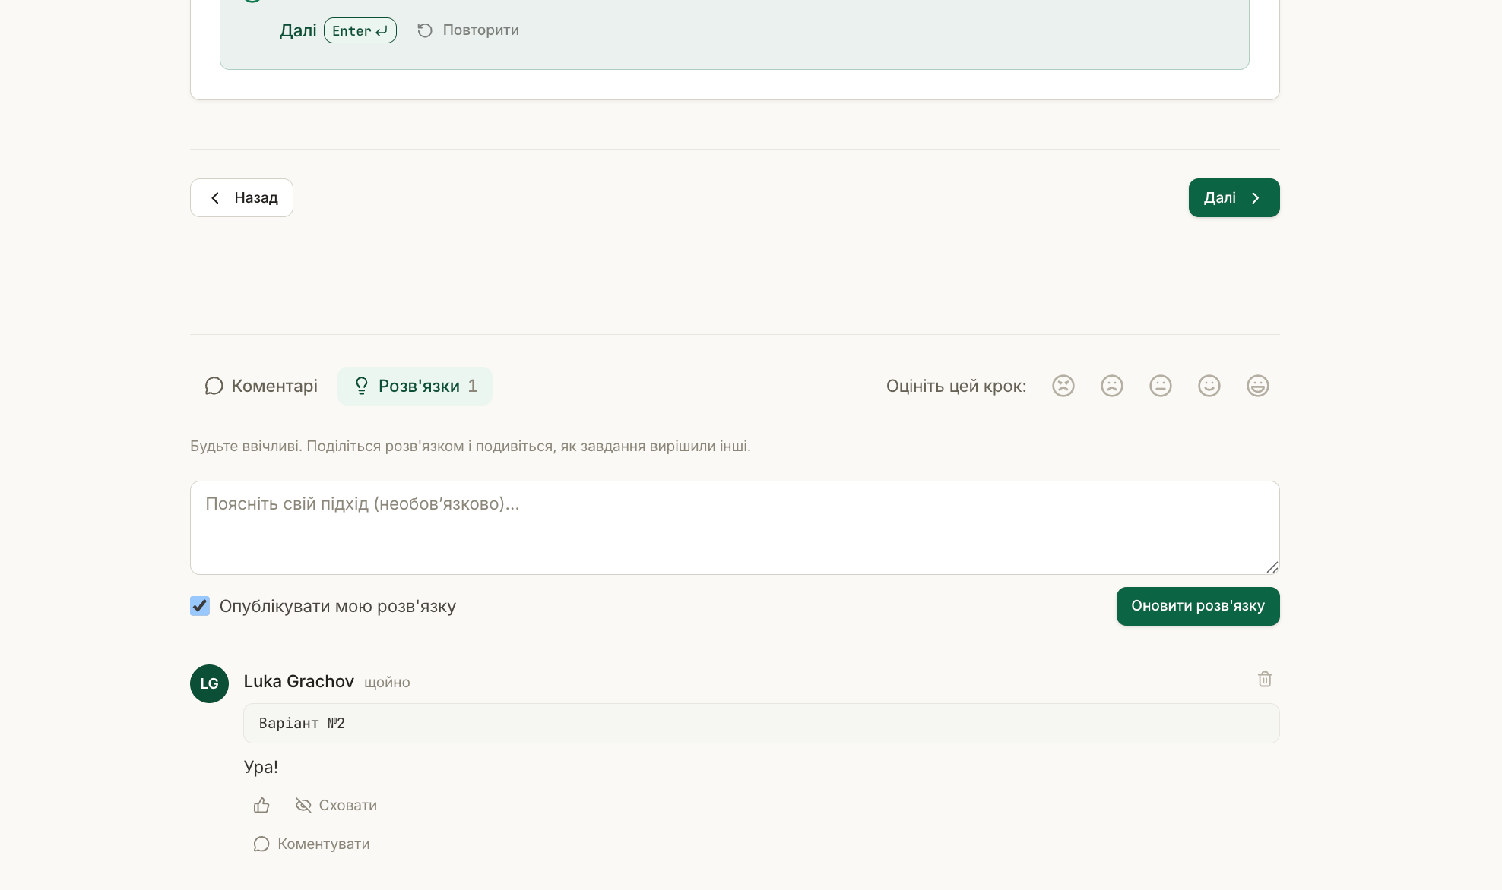Uncheck Опублікувати мою розв'язку checkbox

[200, 606]
